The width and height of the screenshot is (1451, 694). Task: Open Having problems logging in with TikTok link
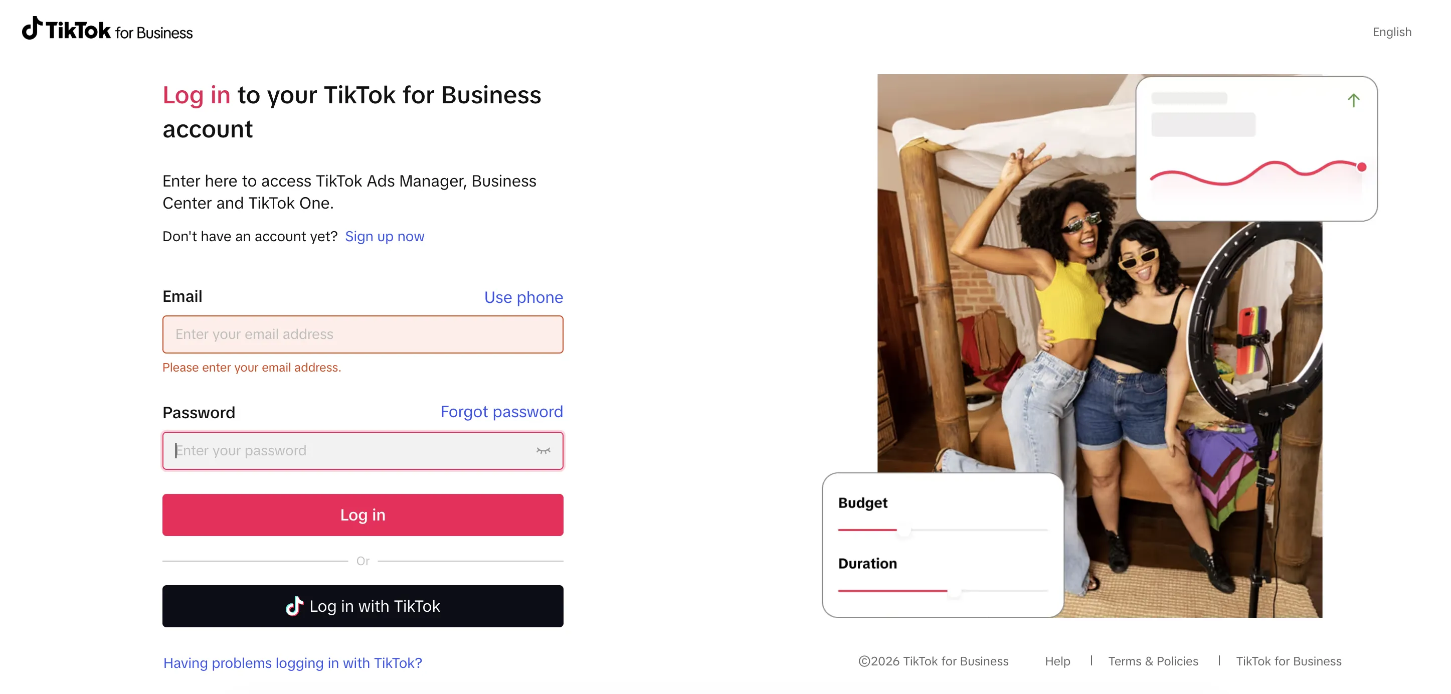tap(293, 663)
